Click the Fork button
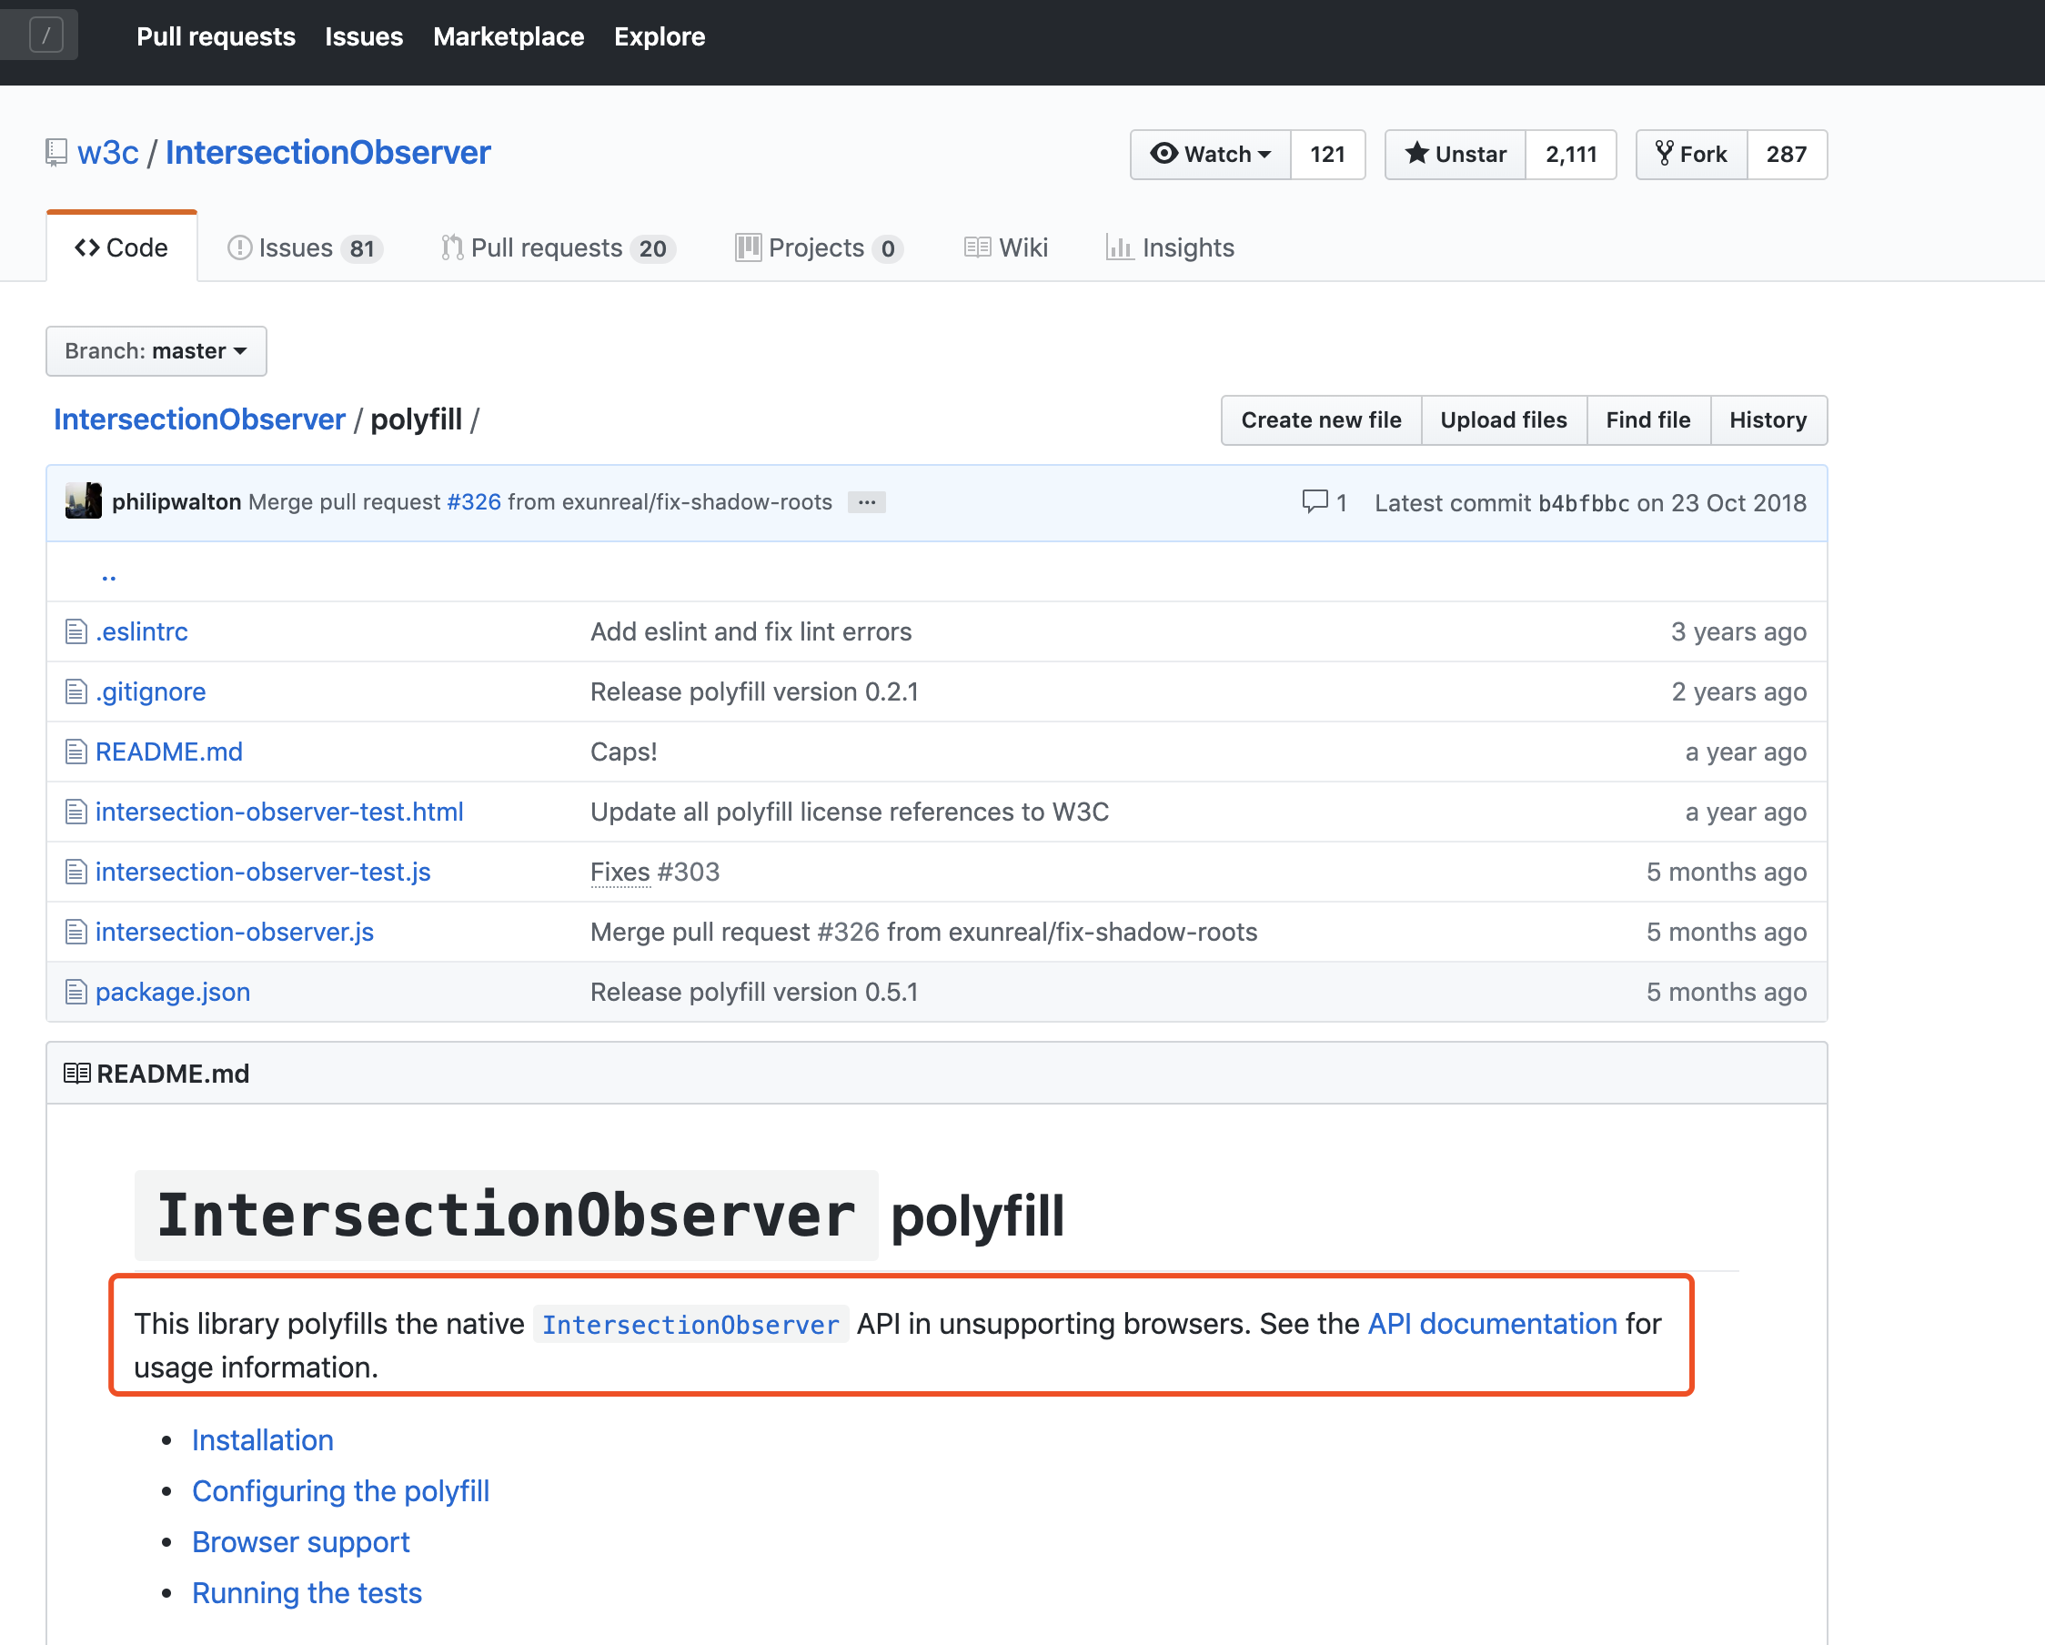Image resolution: width=2045 pixels, height=1645 pixels. coord(1692,155)
